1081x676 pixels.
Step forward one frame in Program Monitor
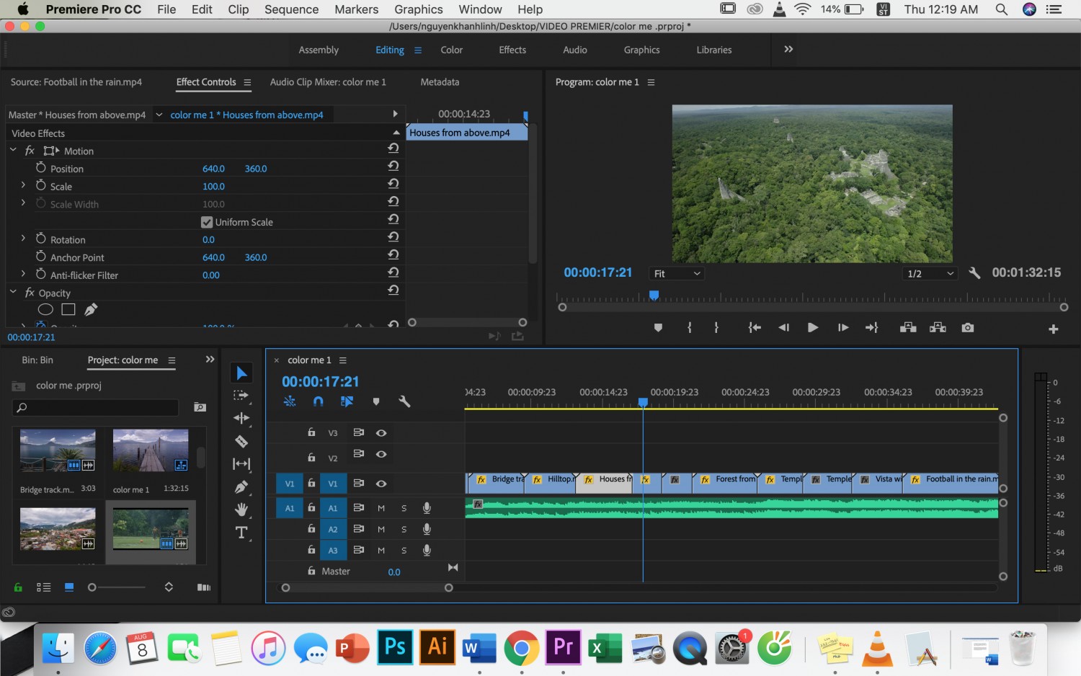tap(842, 328)
